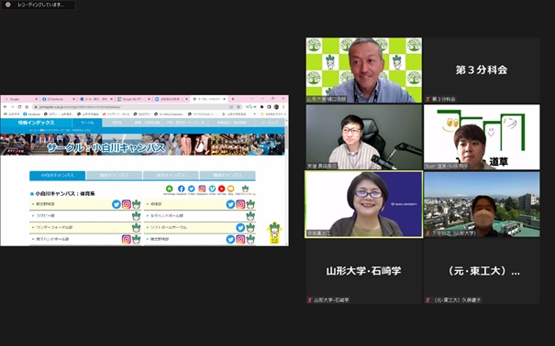
Task: Open the ワンダーフォーゲル部 link
Action: coord(54,227)
